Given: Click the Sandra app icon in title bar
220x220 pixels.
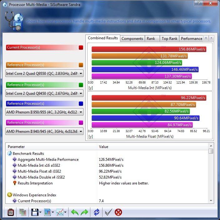Looking at the screenshot, I should (x=5, y=5).
